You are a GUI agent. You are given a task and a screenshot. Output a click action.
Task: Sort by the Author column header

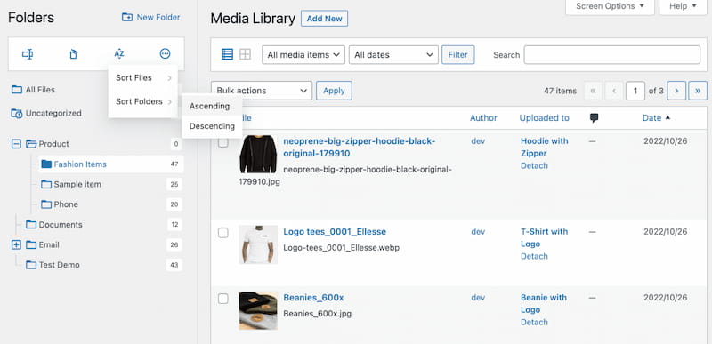pos(483,118)
